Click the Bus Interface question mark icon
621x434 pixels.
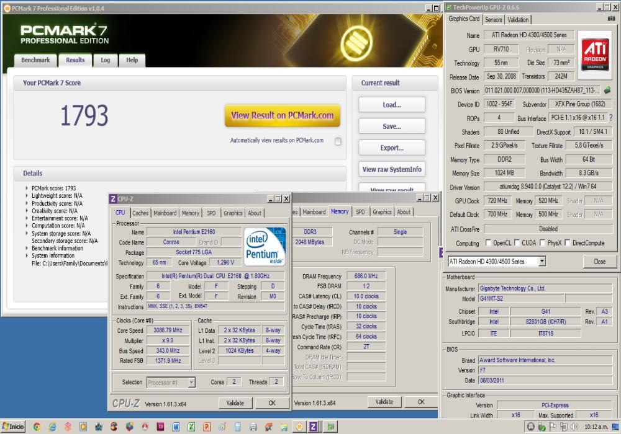[x=611, y=118]
